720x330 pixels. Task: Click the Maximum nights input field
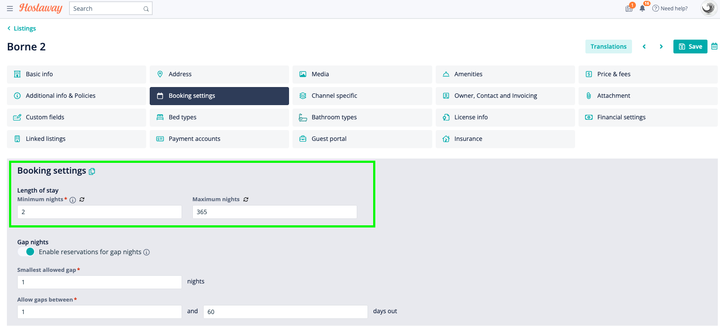coord(275,212)
